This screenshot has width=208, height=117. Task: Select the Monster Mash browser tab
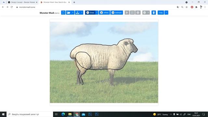click(x=55, y=2)
